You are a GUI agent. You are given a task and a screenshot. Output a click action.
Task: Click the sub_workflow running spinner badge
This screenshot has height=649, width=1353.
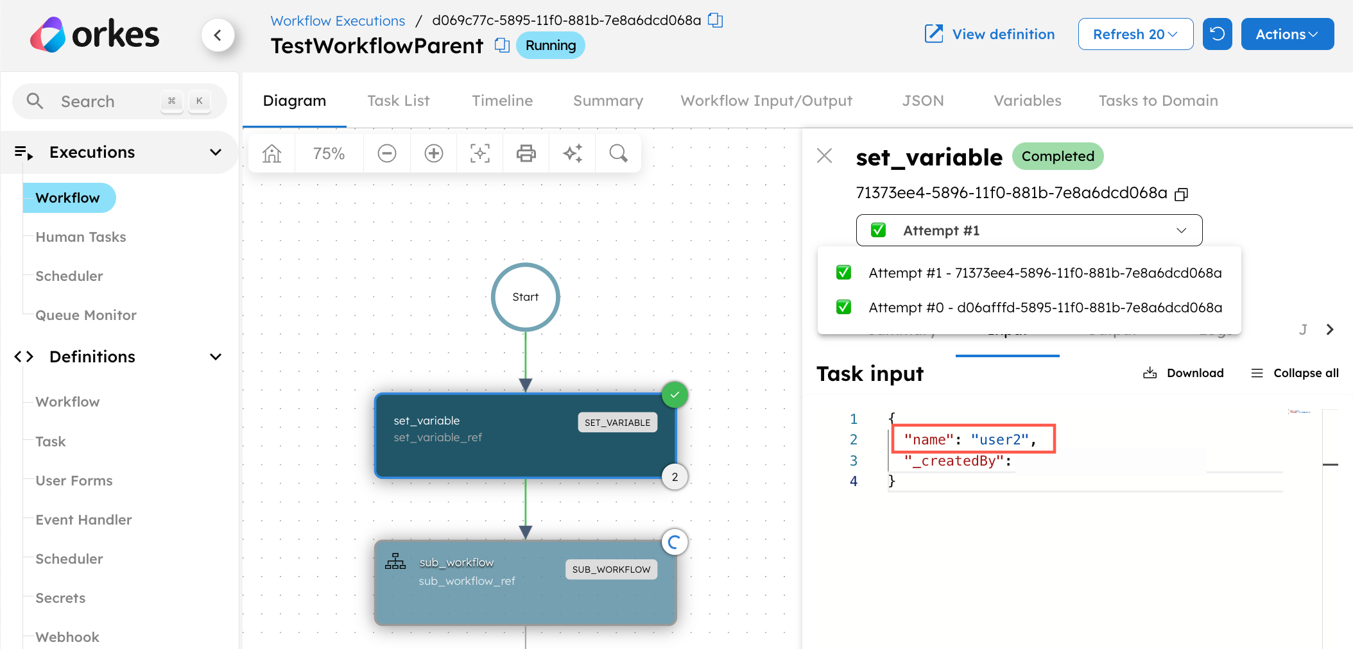pos(675,542)
